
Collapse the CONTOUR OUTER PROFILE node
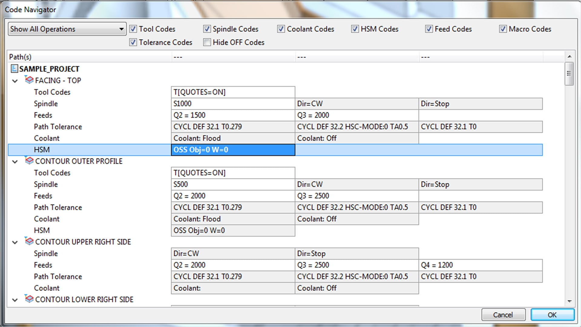(15, 161)
